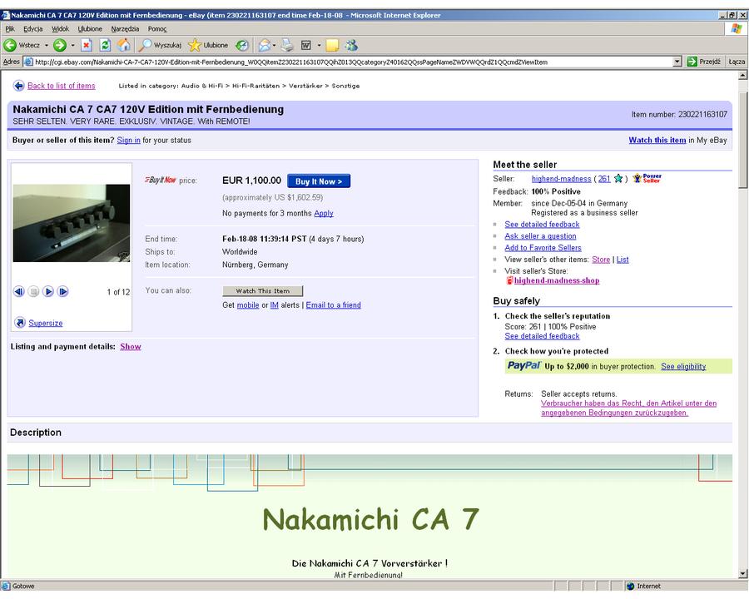Click the play slideshow button under the image
The image size is (749, 599).
click(x=48, y=291)
